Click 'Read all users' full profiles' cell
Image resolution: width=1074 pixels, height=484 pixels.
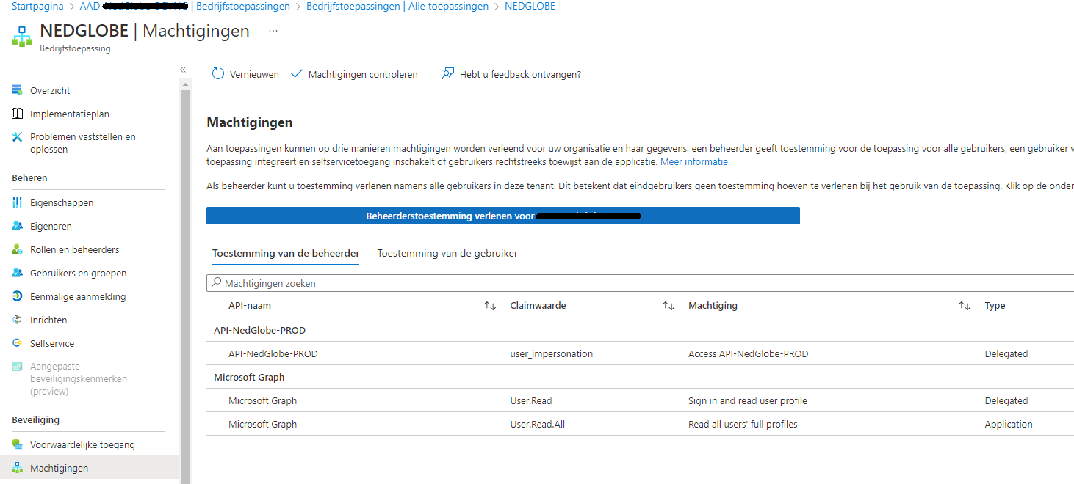click(x=743, y=424)
